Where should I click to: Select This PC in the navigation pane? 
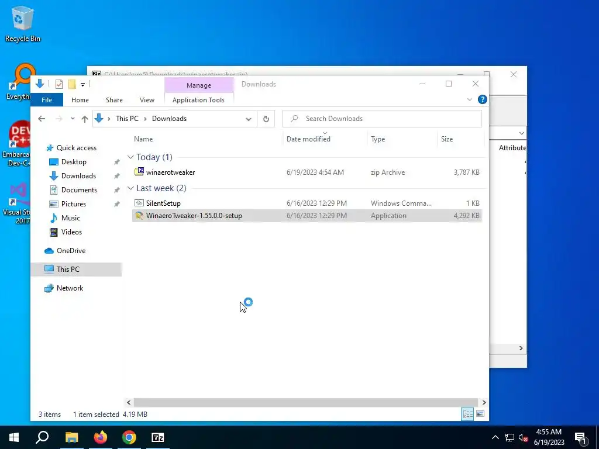click(x=76, y=270)
